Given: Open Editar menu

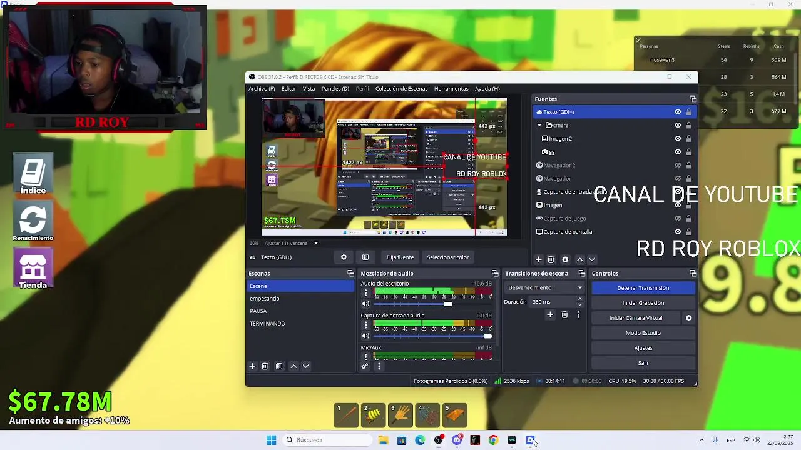Looking at the screenshot, I should point(288,89).
